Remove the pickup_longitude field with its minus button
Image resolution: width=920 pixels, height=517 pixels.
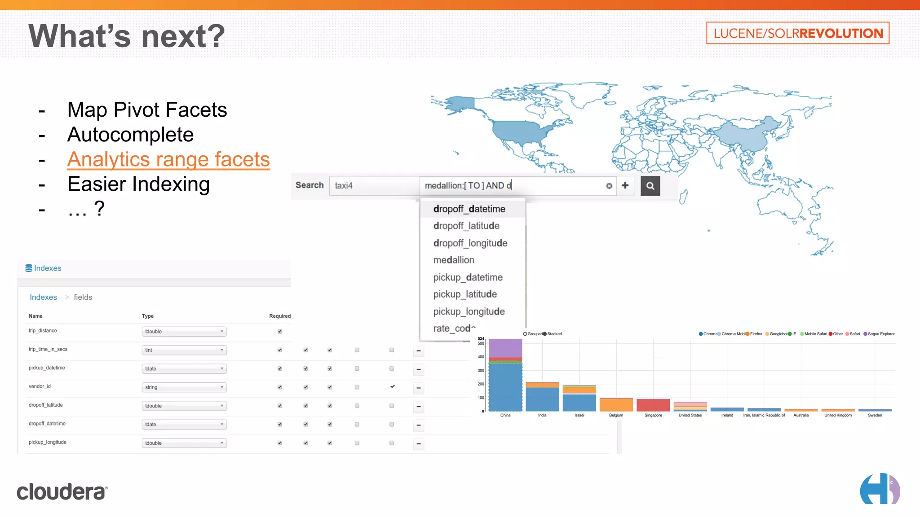click(418, 444)
